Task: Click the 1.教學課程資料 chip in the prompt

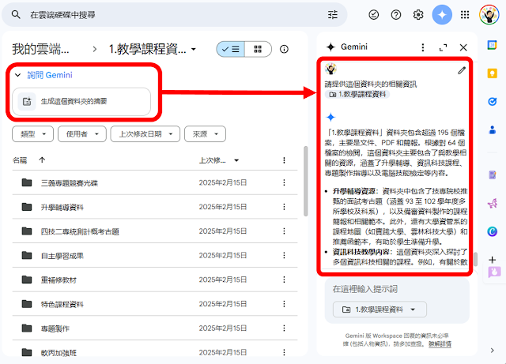Action: 357,94
